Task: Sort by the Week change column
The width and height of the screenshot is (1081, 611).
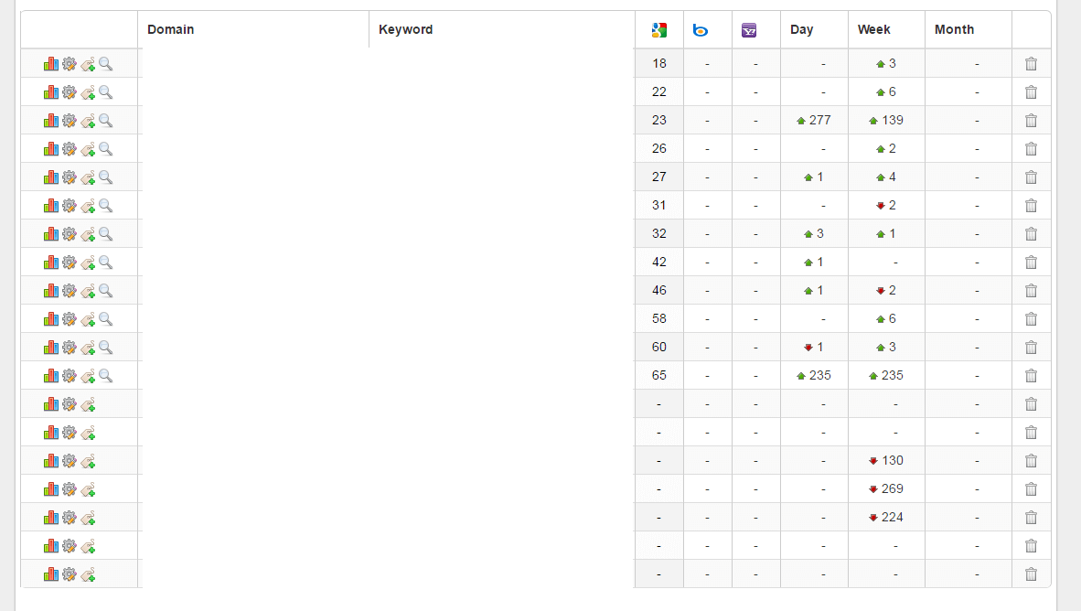Action: pyautogui.click(x=874, y=29)
